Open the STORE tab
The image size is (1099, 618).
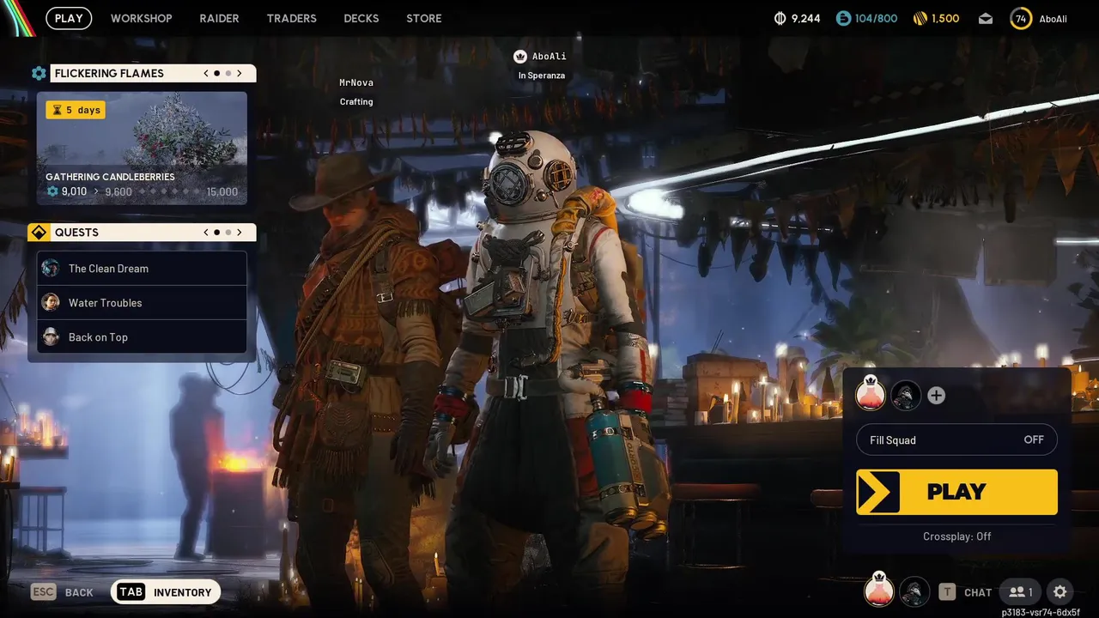tap(424, 18)
